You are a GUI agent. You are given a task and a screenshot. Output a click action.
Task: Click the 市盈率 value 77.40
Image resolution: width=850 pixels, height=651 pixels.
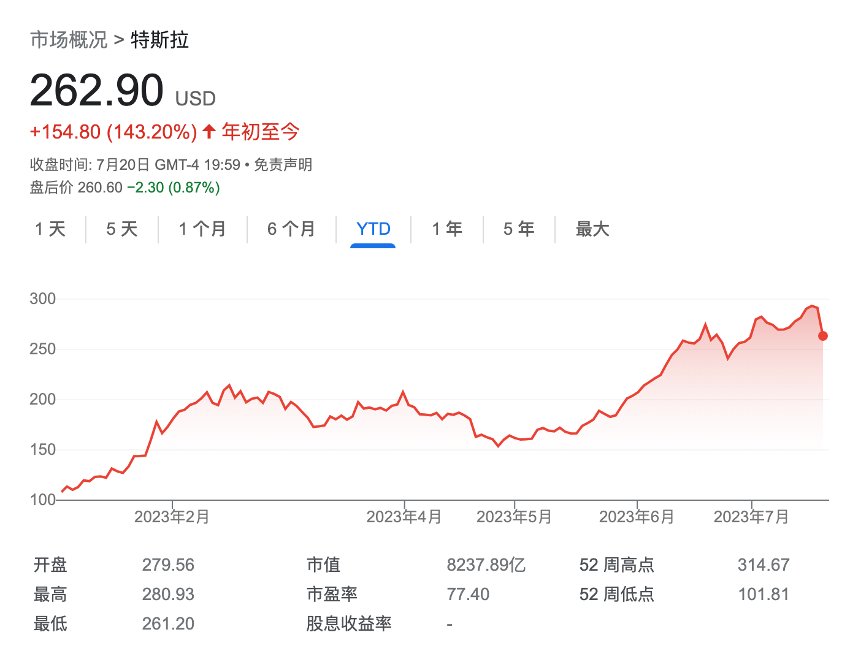468,594
